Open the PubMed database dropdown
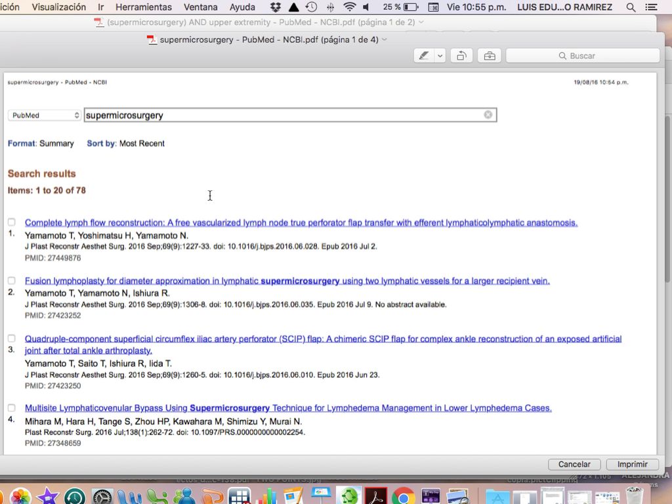The width and height of the screenshot is (672, 504). pyautogui.click(x=45, y=115)
